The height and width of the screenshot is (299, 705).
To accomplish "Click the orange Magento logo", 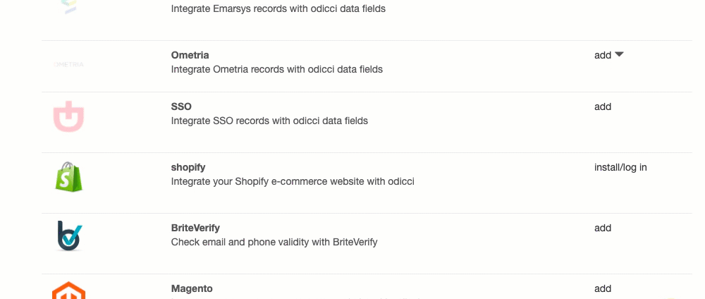I will (68, 291).
